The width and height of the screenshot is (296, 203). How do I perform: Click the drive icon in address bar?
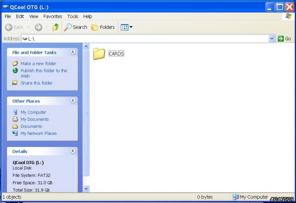click(25, 39)
